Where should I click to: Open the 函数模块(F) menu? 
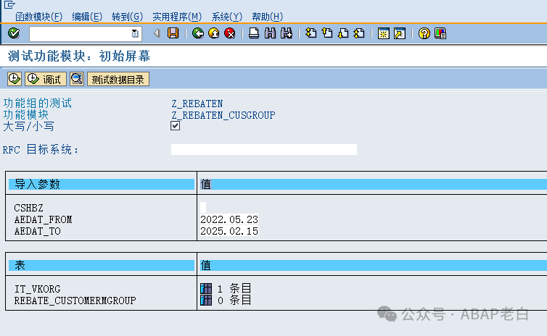coord(38,17)
